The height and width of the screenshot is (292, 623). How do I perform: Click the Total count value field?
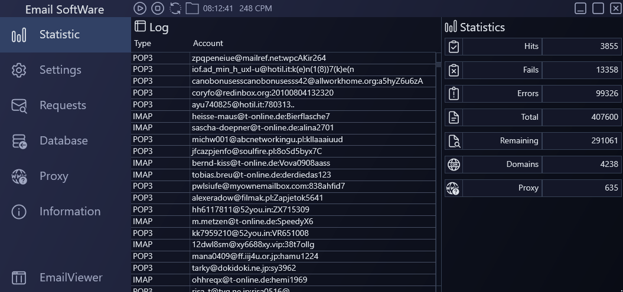coord(582,117)
